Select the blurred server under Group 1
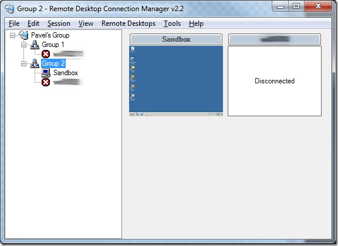Image resolution: width=338 pixels, height=246 pixels. coord(68,54)
